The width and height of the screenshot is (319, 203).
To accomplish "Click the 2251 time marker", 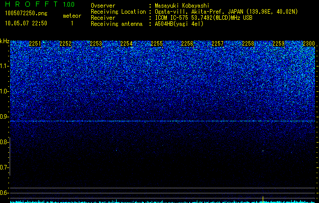I will [x=35, y=44].
